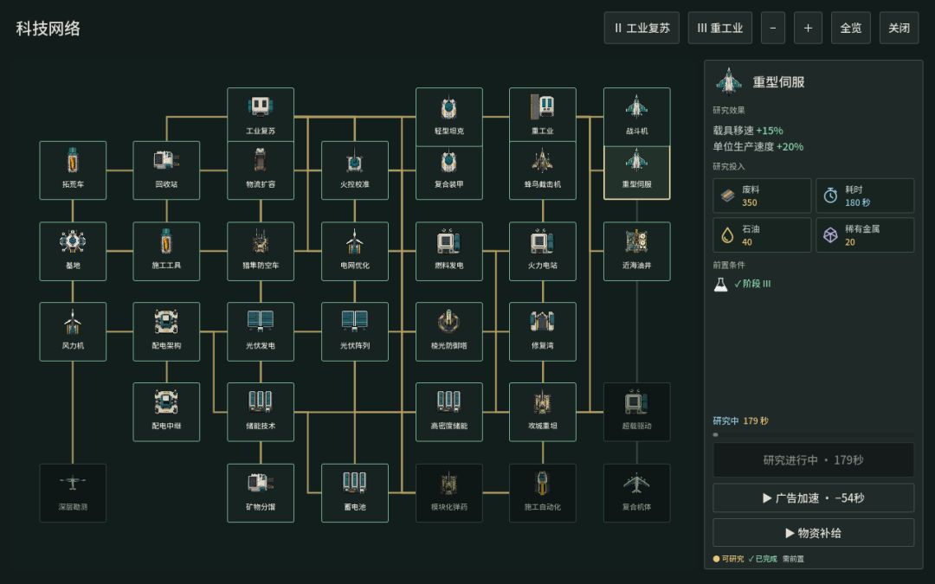935x584 pixels.
Task: Click the 科技网络 title text
Action: pyautogui.click(x=48, y=29)
